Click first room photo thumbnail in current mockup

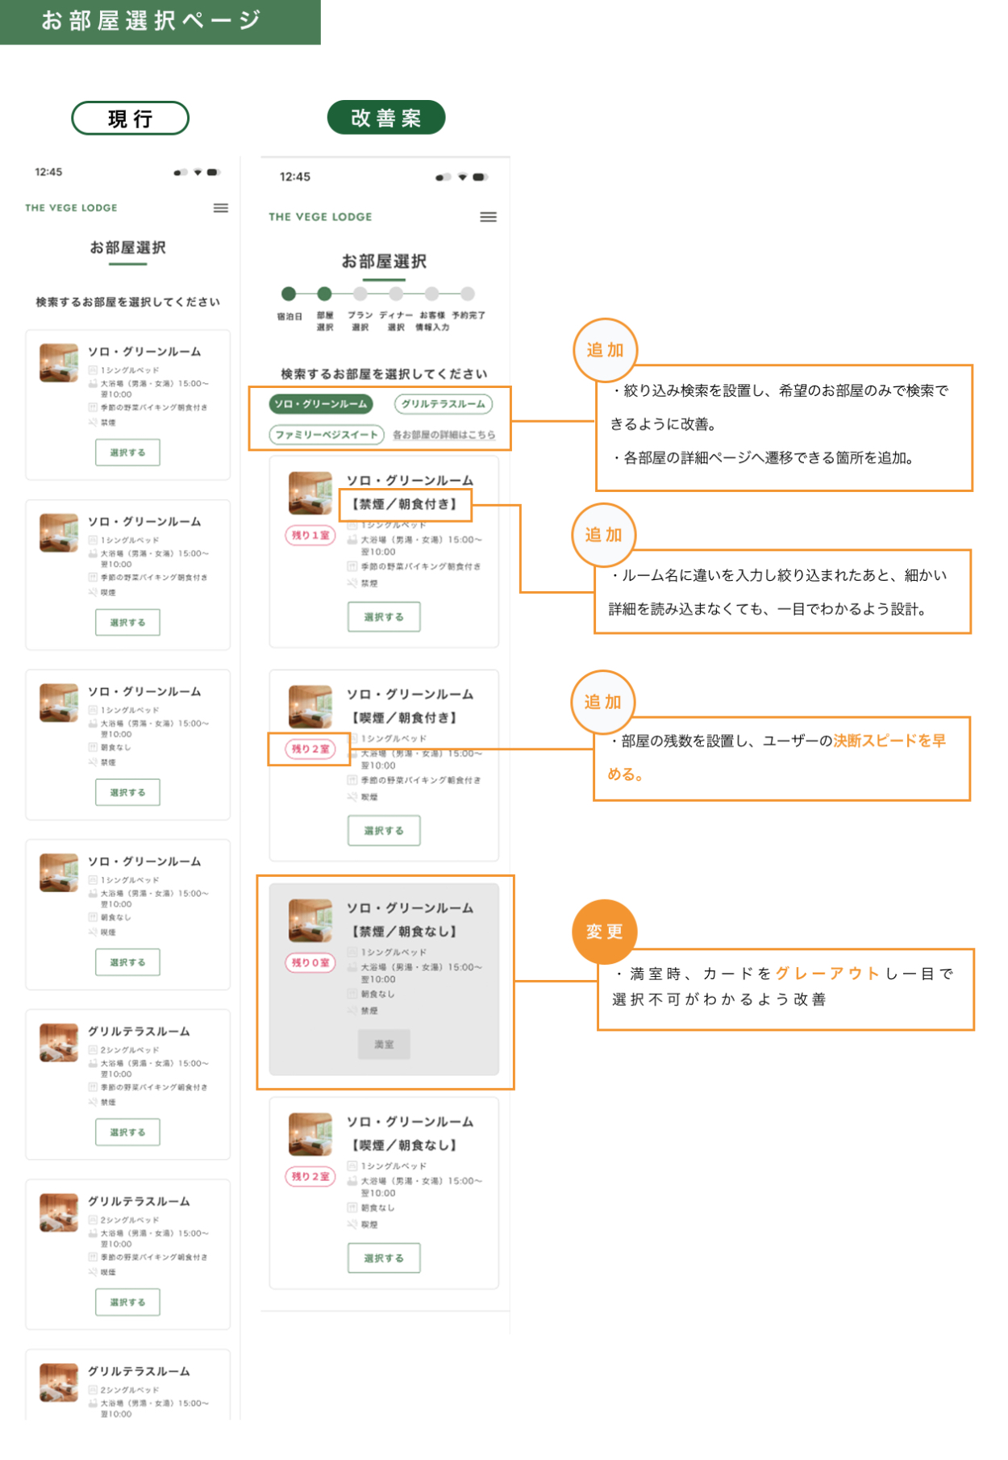[59, 363]
